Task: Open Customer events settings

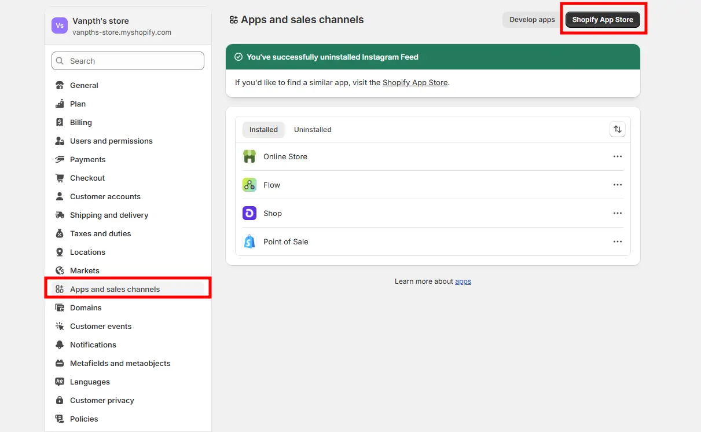Action: click(x=128, y=326)
